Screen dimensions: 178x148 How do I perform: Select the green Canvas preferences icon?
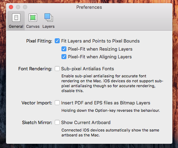coord(33,18)
